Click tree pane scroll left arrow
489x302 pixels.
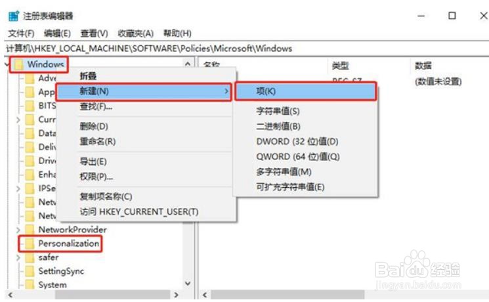pos(11,295)
